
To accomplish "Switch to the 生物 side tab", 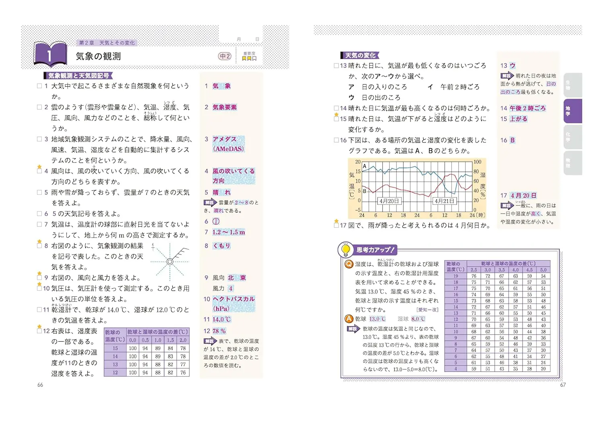I will (573, 85).
